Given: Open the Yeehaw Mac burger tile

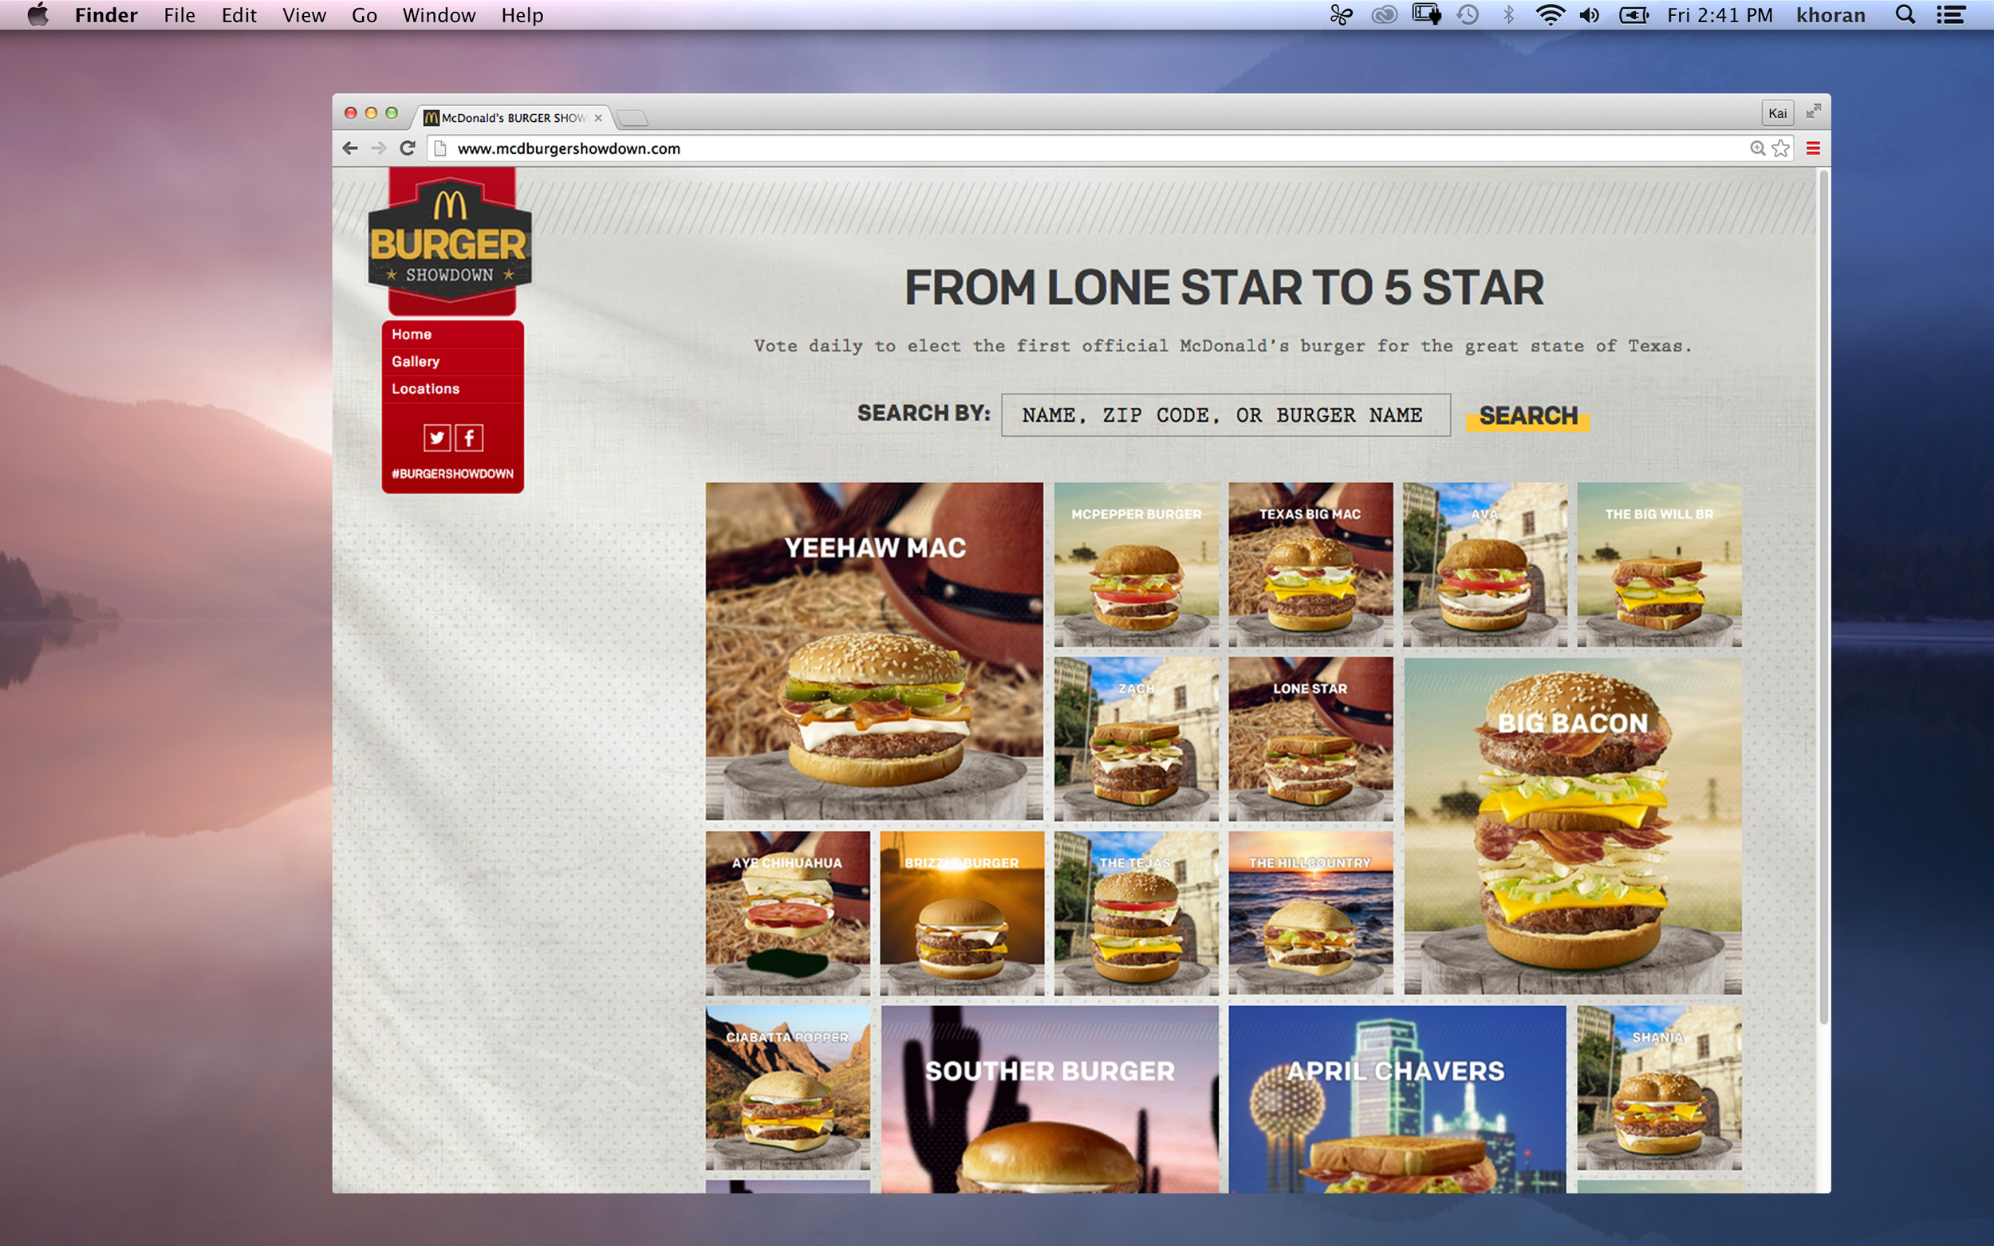Looking at the screenshot, I should pos(873,651).
